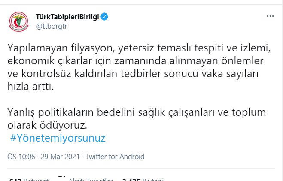
Task: Open the Alıntı Tweetler list
Action: (x=90, y=180)
